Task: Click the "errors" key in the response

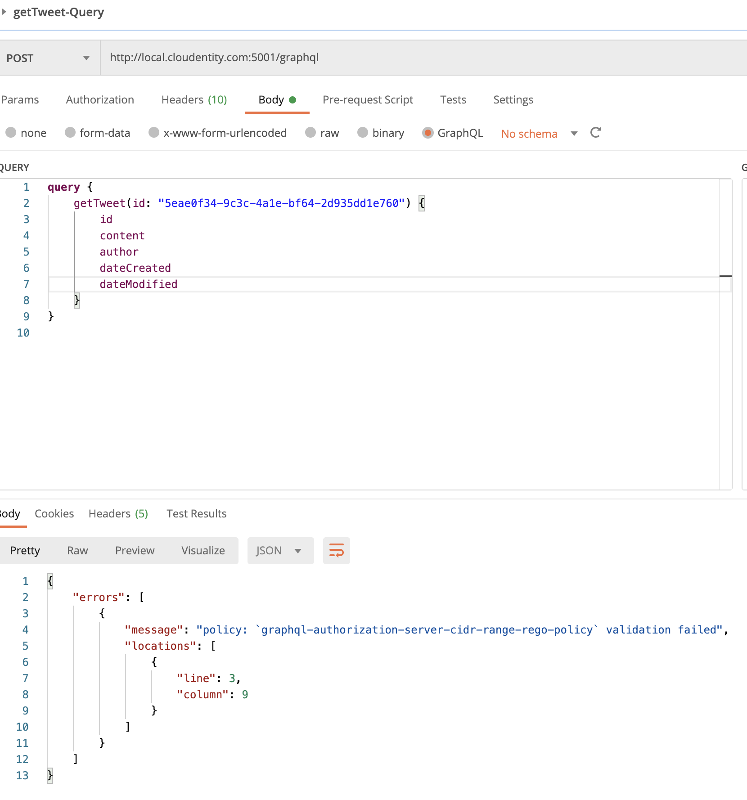Action: pyautogui.click(x=98, y=597)
